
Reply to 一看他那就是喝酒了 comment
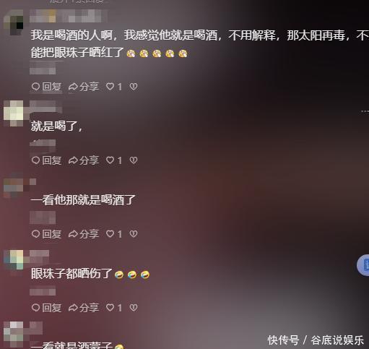click(x=46, y=234)
